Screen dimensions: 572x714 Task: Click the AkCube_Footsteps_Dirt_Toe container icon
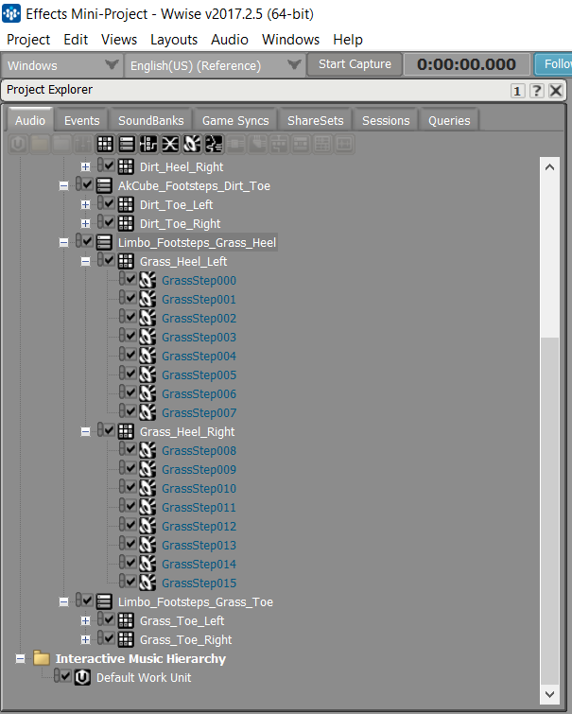tap(104, 185)
